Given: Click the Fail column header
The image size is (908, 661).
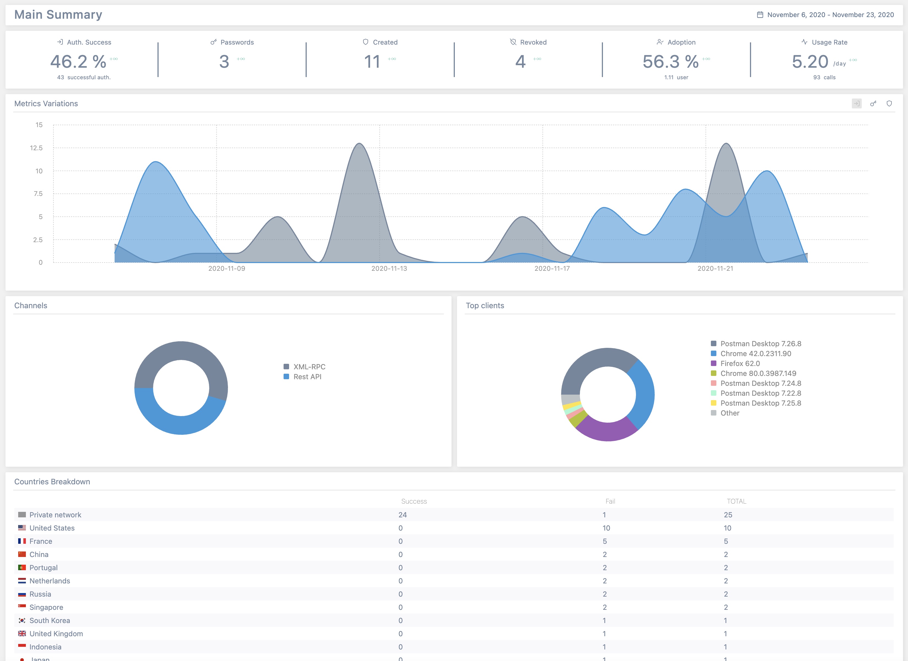Looking at the screenshot, I should click(610, 501).
